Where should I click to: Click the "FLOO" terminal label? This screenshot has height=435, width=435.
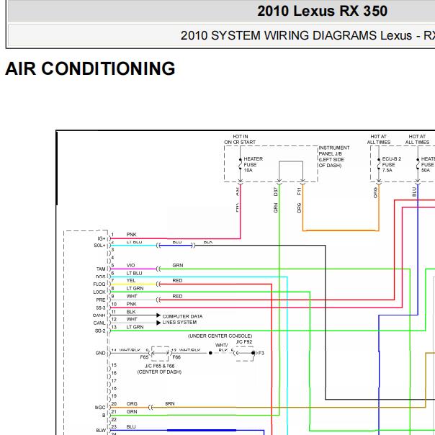pyautogui.click(x=99, y=284)
